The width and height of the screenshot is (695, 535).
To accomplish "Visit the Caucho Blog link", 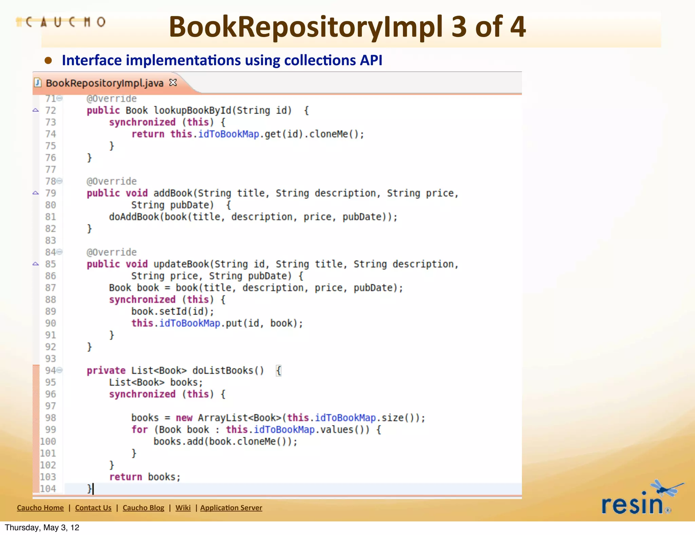I will click(143, 508).
